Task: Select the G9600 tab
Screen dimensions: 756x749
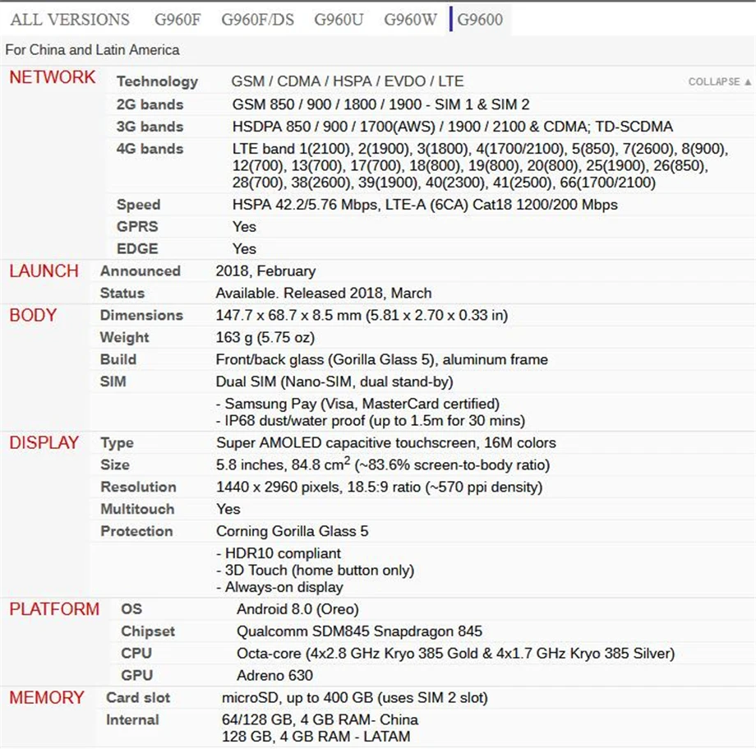Action: tap(480, 19)
